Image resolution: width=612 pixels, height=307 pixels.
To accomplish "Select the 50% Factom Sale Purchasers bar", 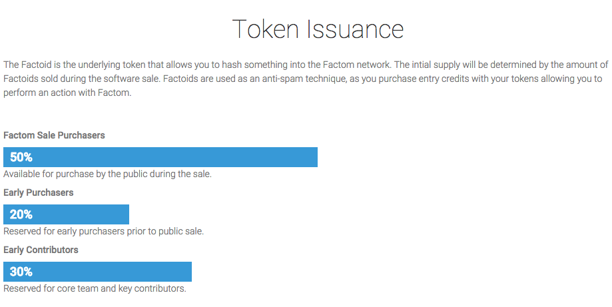I will point(160,157).
